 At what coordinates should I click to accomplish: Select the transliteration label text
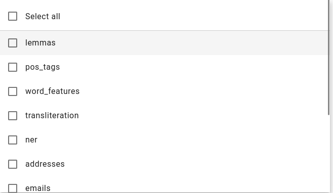pos(52,116)
